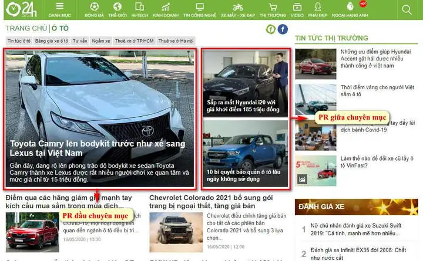Click the blue Facebook share icon
The image size is (423, 261).
pos(283,29)
